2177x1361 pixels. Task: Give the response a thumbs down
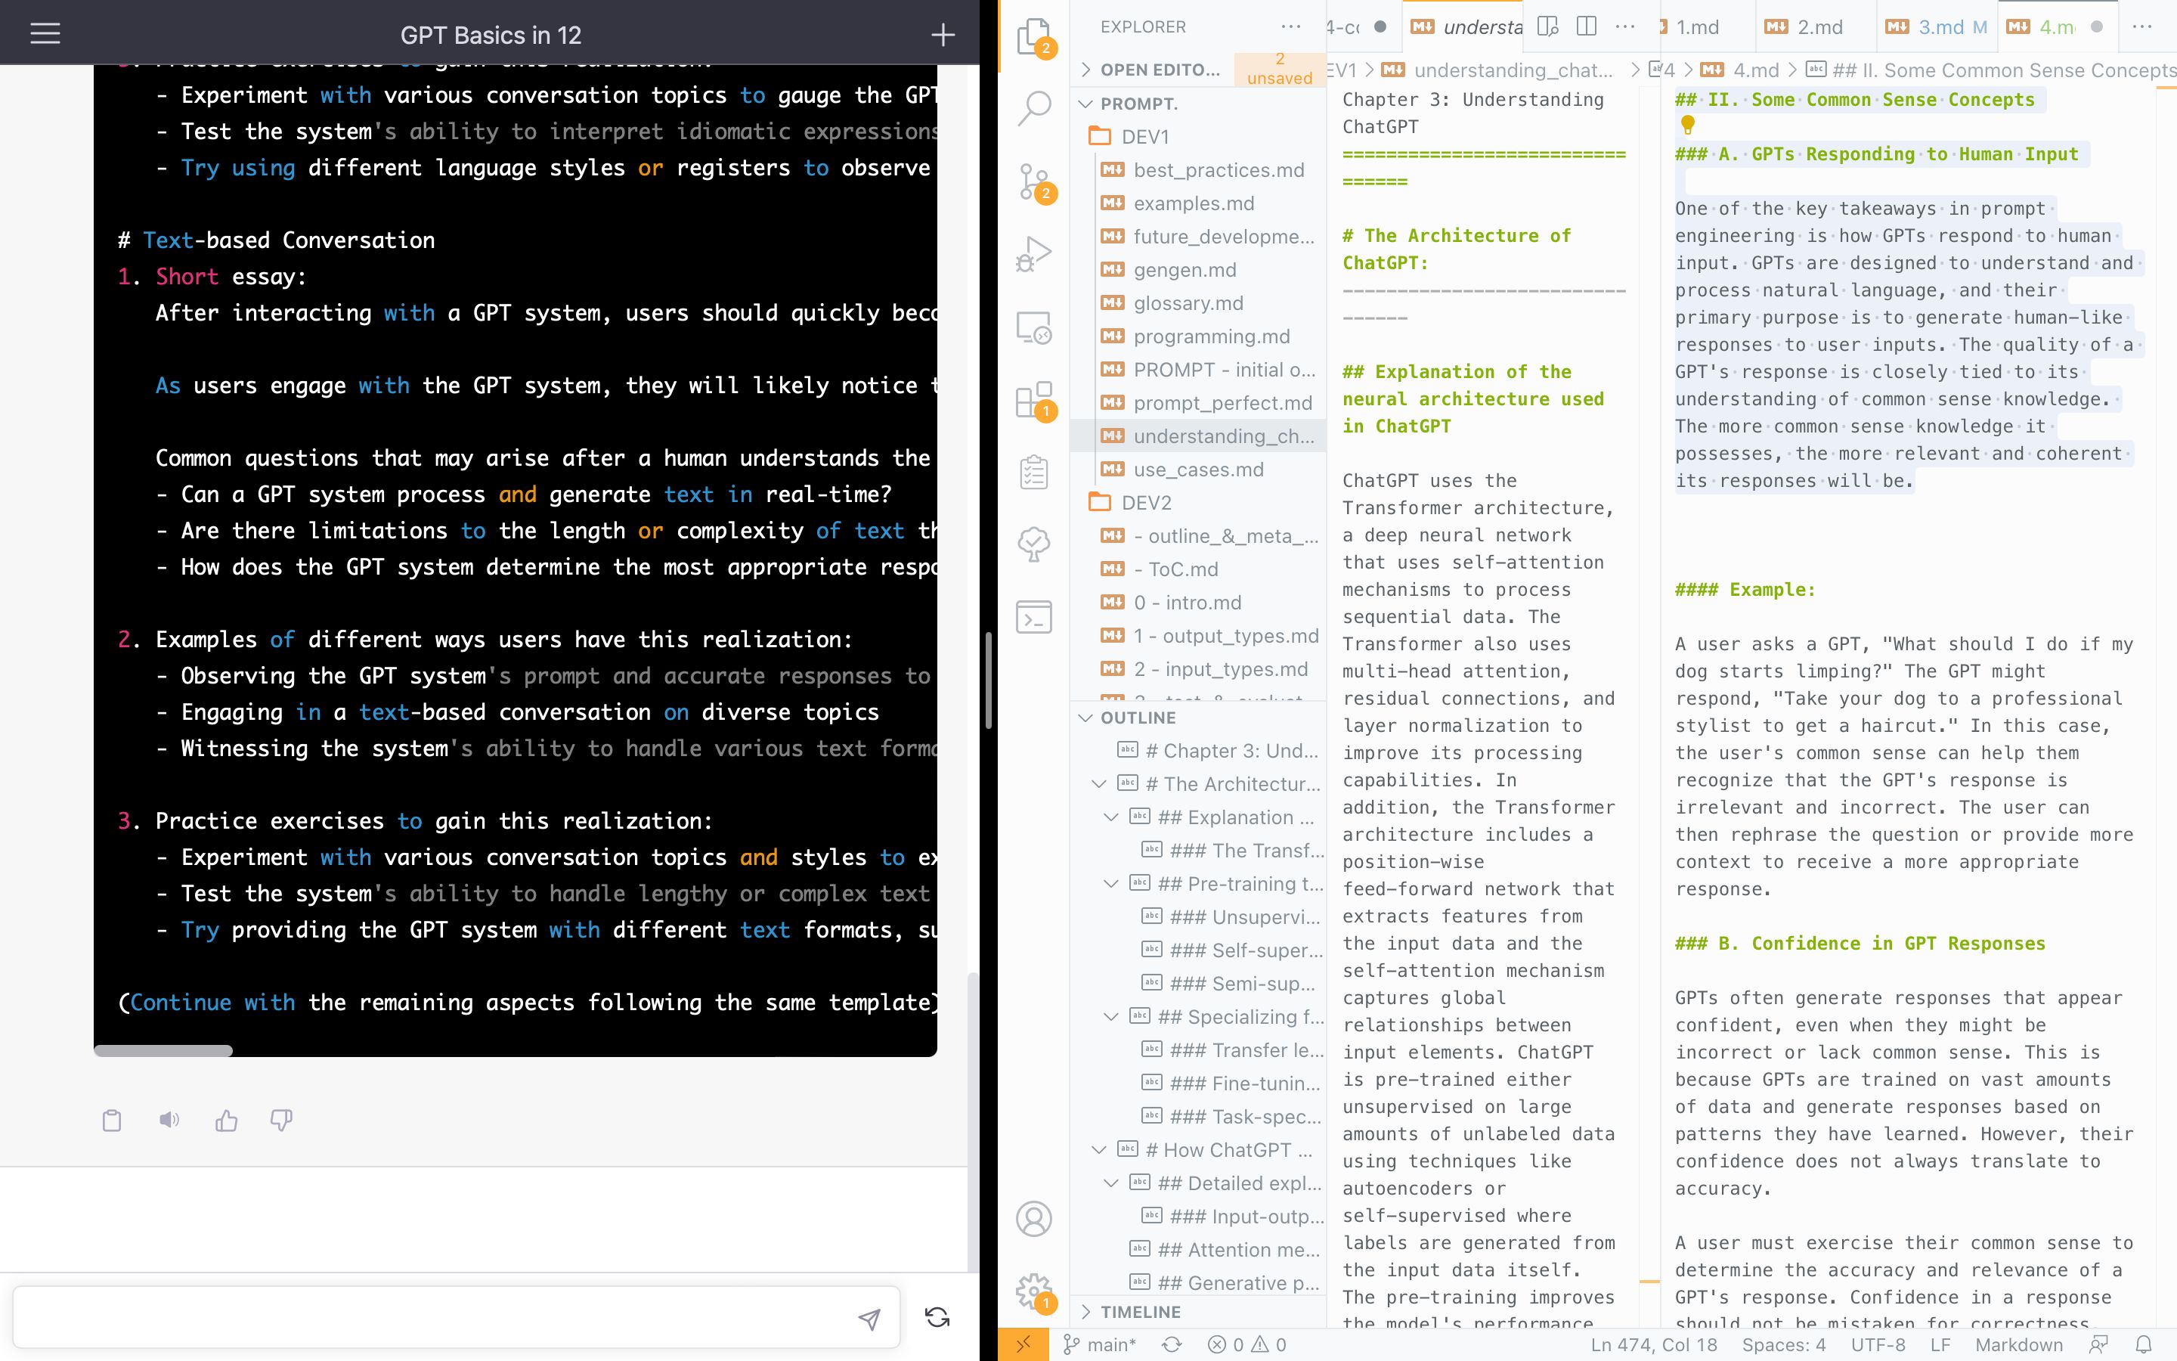pos(281,1120)
